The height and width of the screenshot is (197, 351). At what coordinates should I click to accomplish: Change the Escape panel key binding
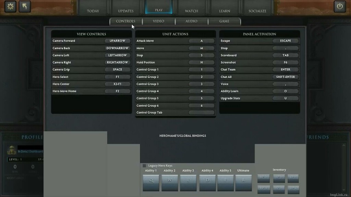pos(286,41)
